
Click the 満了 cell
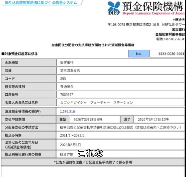[x=127, y=119]
